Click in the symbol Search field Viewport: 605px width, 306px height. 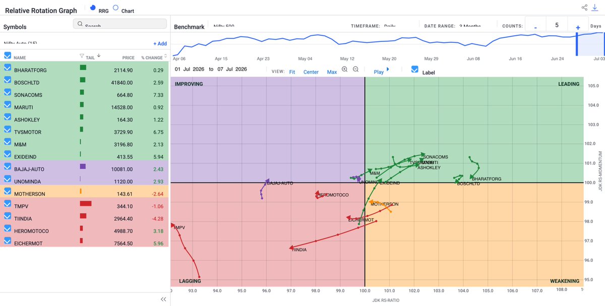pos(120,24)
